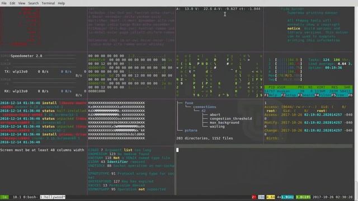Click 'max_background' in tree output
Viewport: 358px width, 201px height.
coord(224,123)
